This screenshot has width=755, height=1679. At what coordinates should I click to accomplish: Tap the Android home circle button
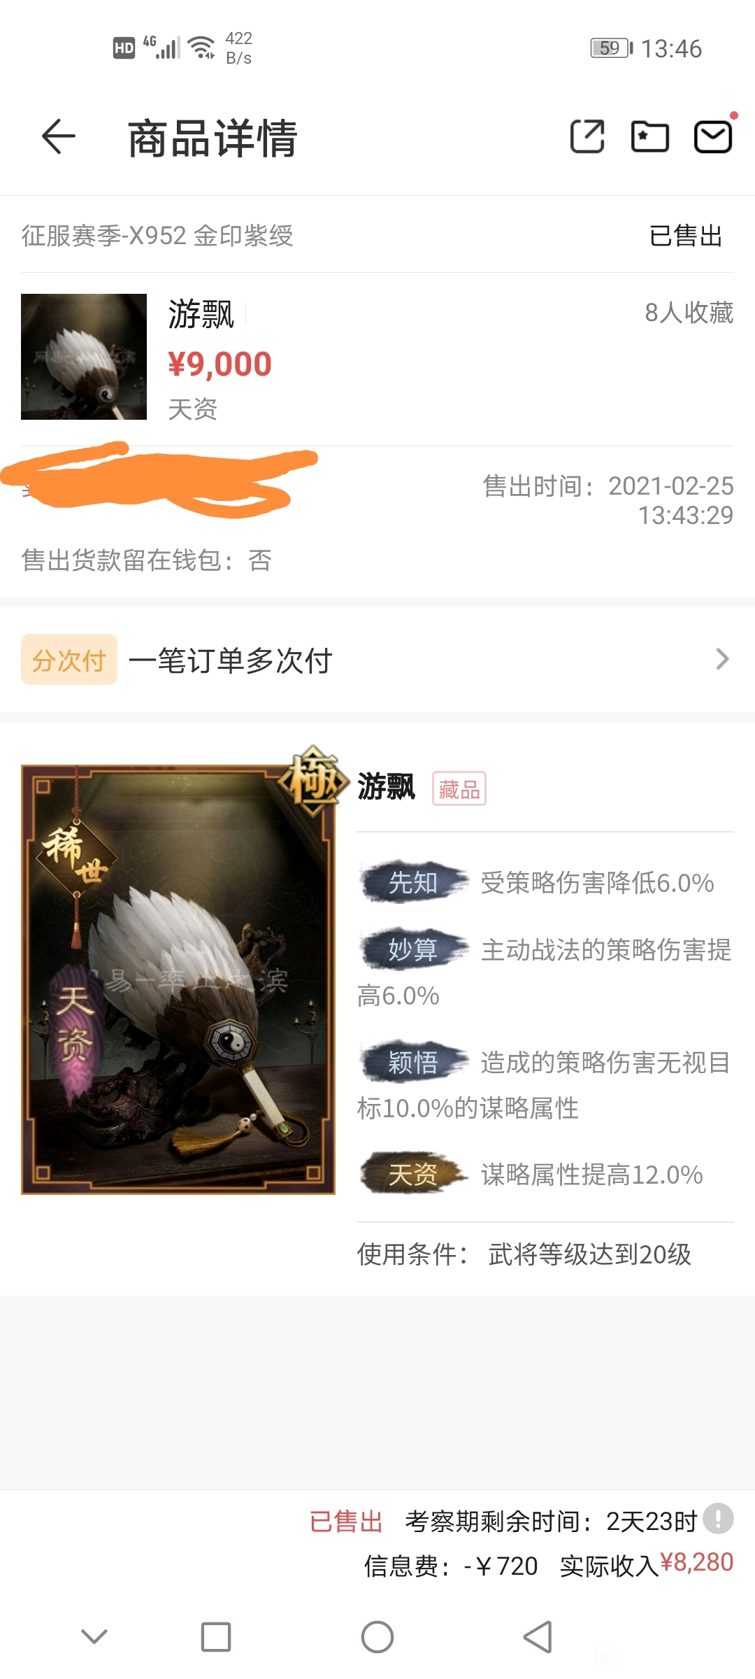coord(377,1637)
